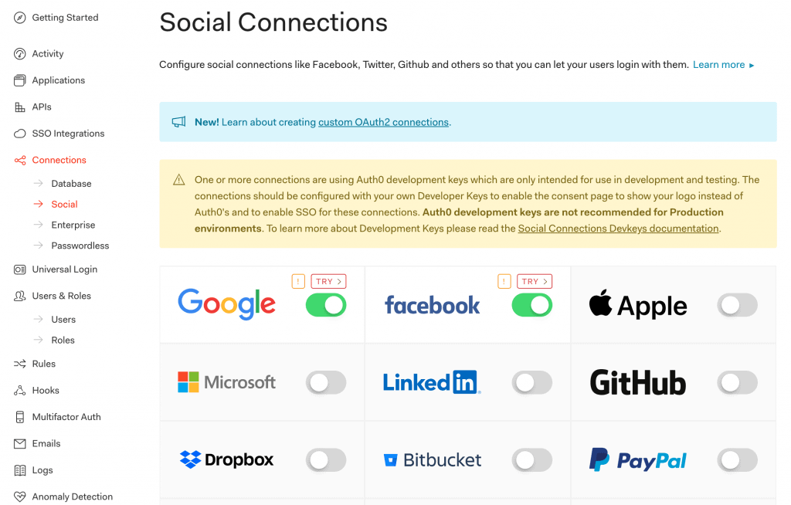791x505 pixels.
Task: Click the SSO Integrations cloud icon
Action: (20, 134)
